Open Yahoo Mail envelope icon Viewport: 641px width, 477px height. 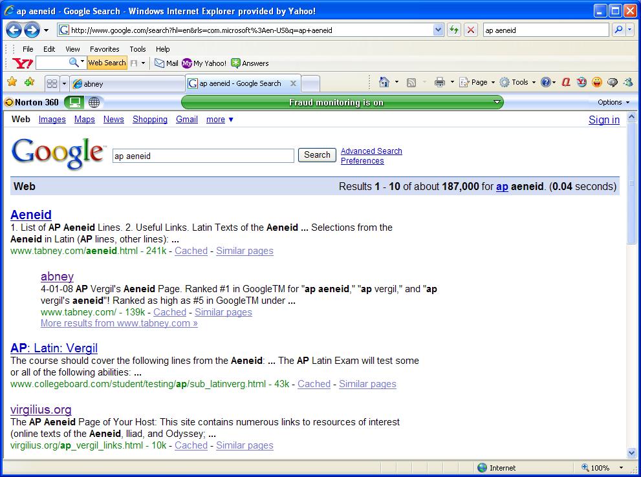[159, 63]
